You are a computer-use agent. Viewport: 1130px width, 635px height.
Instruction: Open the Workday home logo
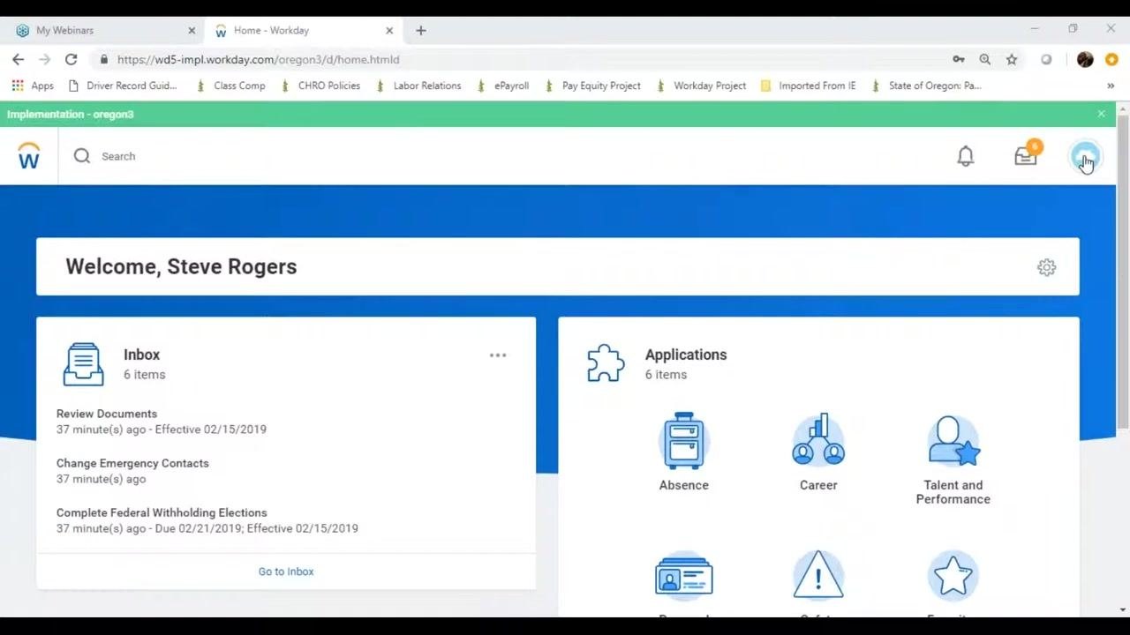coord(29,156)
